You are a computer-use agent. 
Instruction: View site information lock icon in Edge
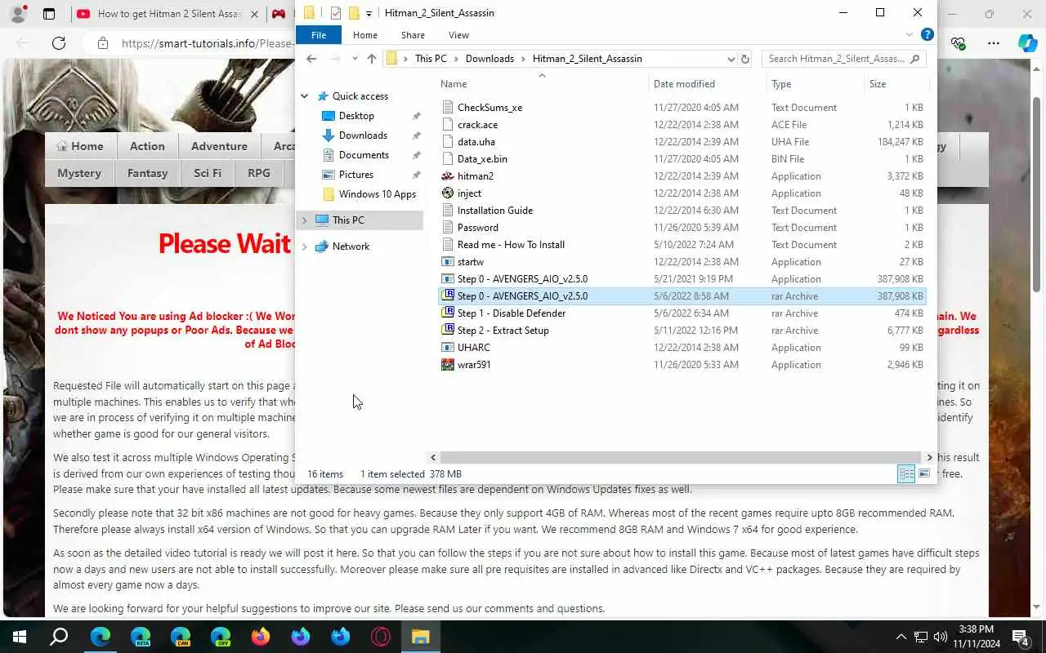102,43
